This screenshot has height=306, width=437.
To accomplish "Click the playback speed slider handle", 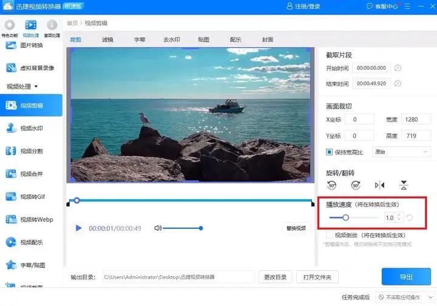I will click(x=345, y=217).
